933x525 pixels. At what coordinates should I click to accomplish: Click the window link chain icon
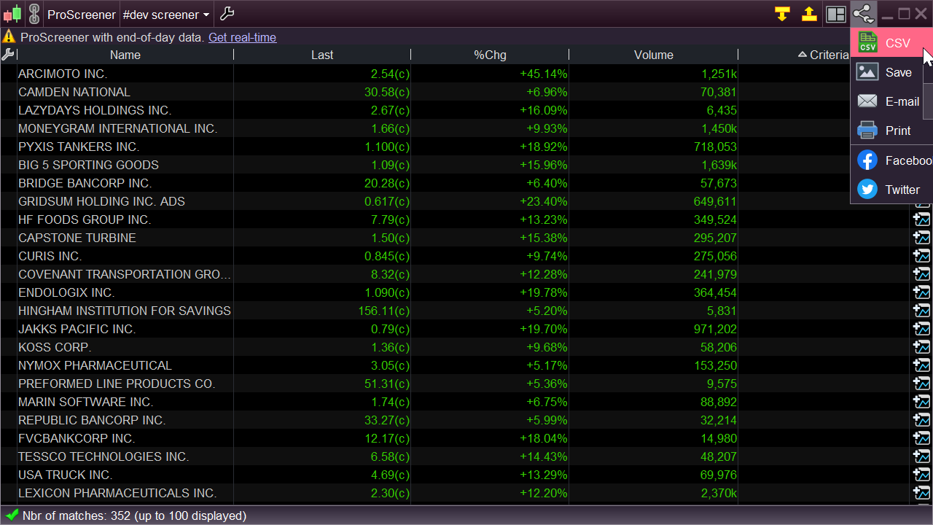(34, 14)
